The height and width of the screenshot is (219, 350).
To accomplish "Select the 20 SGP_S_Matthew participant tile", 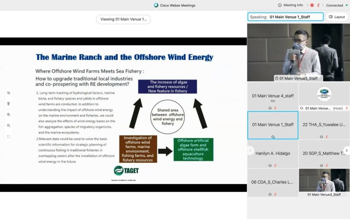I will (x=324, y=154).
